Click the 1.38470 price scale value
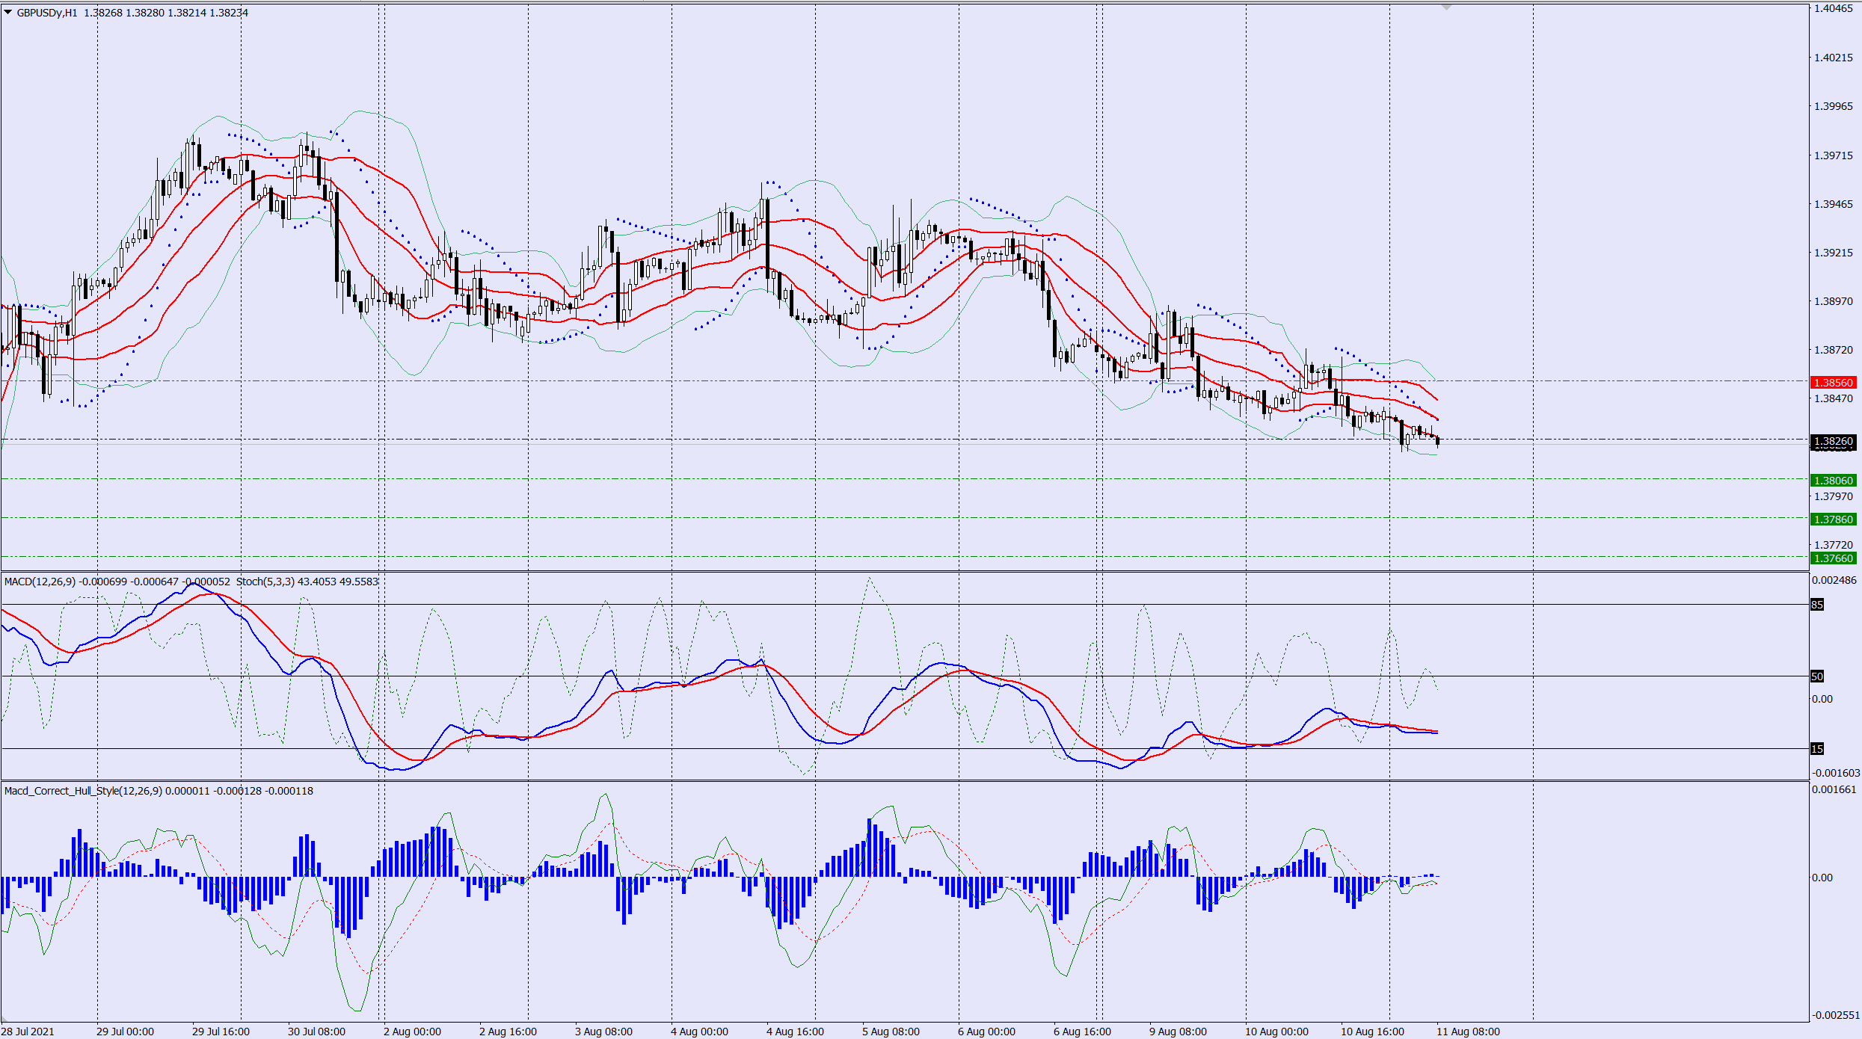Viewport: 1862px width, 1039px height. point(1834,398)
